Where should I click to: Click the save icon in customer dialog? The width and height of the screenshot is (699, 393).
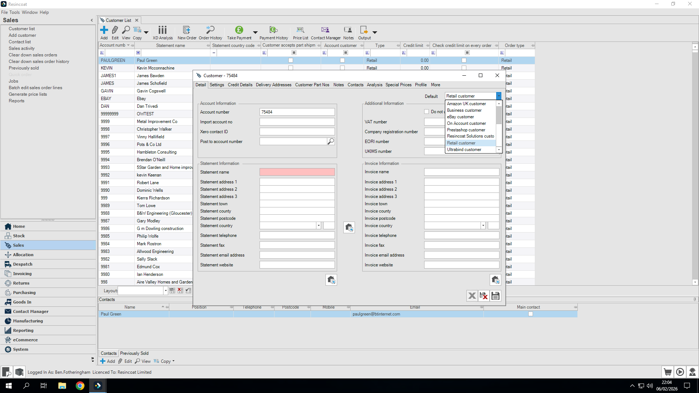click(x=495, y=296)
